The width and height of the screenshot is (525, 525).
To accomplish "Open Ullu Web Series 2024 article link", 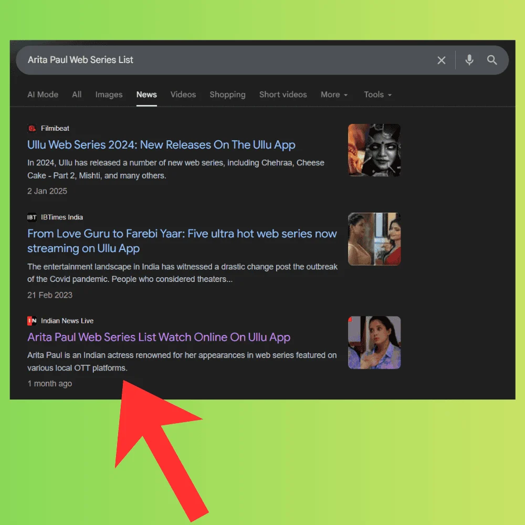I will (x=161, y=145).
